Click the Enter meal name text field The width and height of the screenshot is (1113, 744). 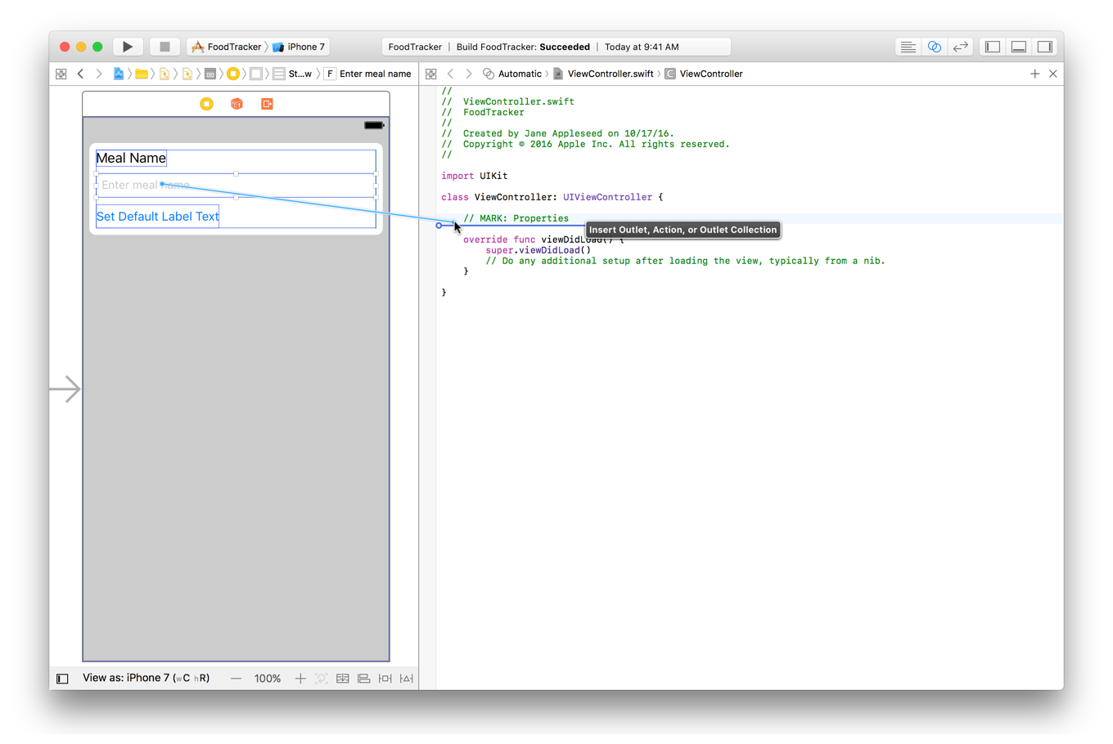point(236,186)
